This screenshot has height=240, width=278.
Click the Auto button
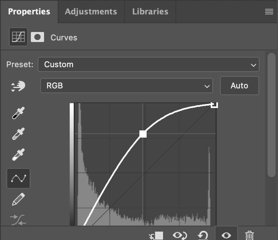[240, 86]
